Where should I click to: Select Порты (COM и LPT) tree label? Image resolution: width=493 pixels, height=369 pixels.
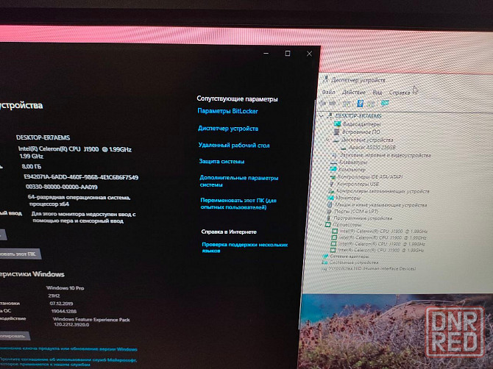click(x=356, y=212)
